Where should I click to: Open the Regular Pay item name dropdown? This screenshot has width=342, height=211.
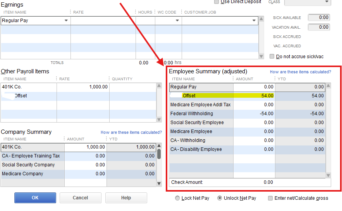pos(66,21)
